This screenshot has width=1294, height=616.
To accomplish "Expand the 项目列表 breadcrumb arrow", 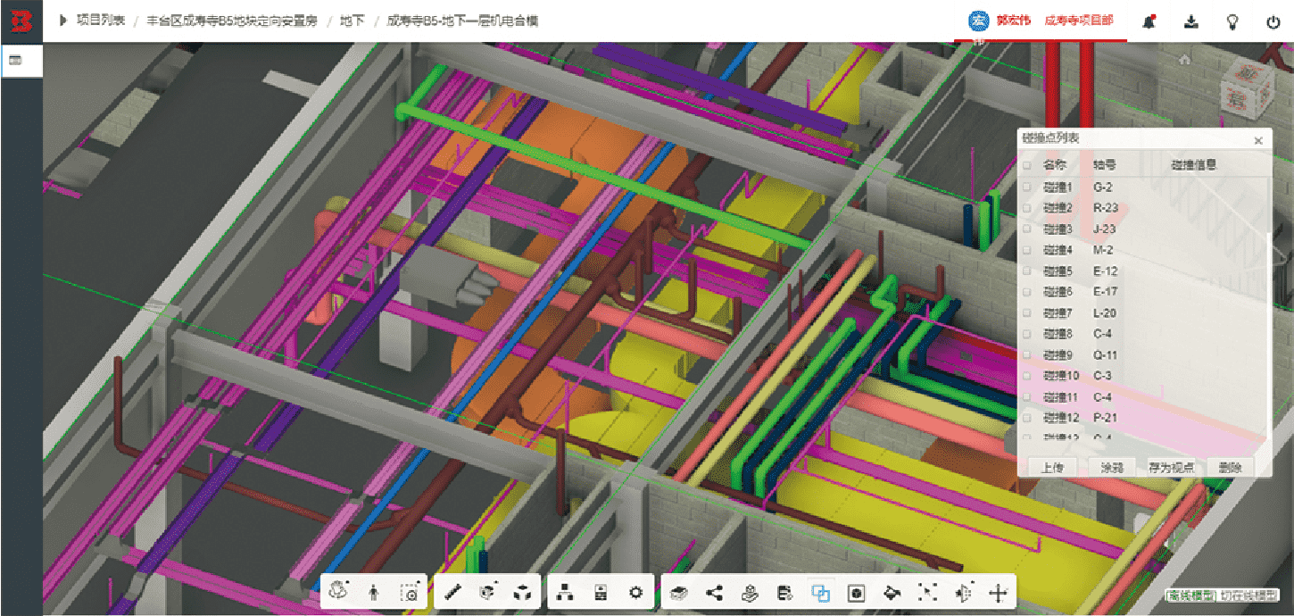I will 63,21.
